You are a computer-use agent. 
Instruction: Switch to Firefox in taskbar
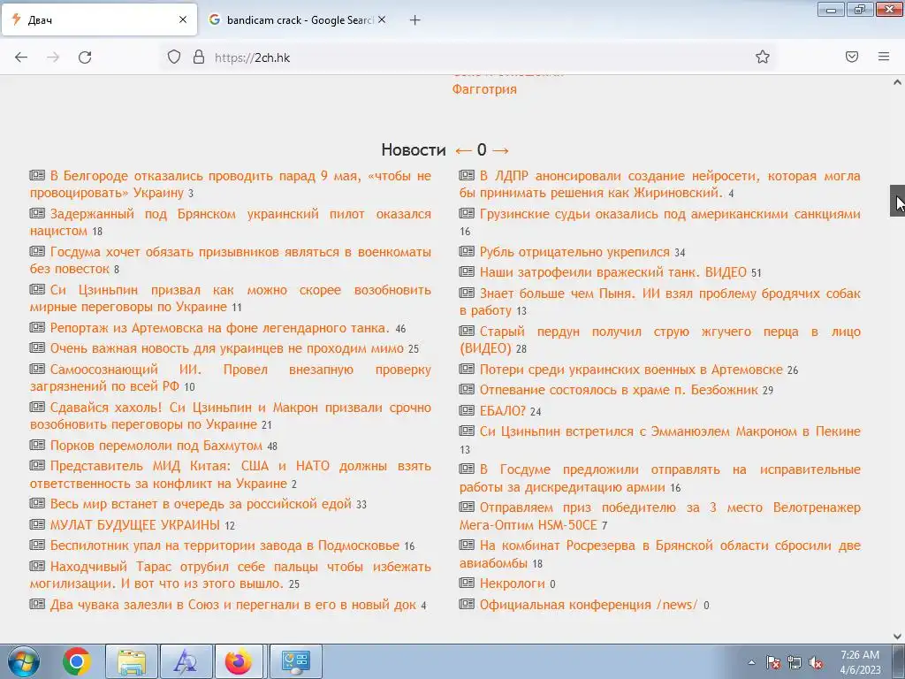pos(239,661)
